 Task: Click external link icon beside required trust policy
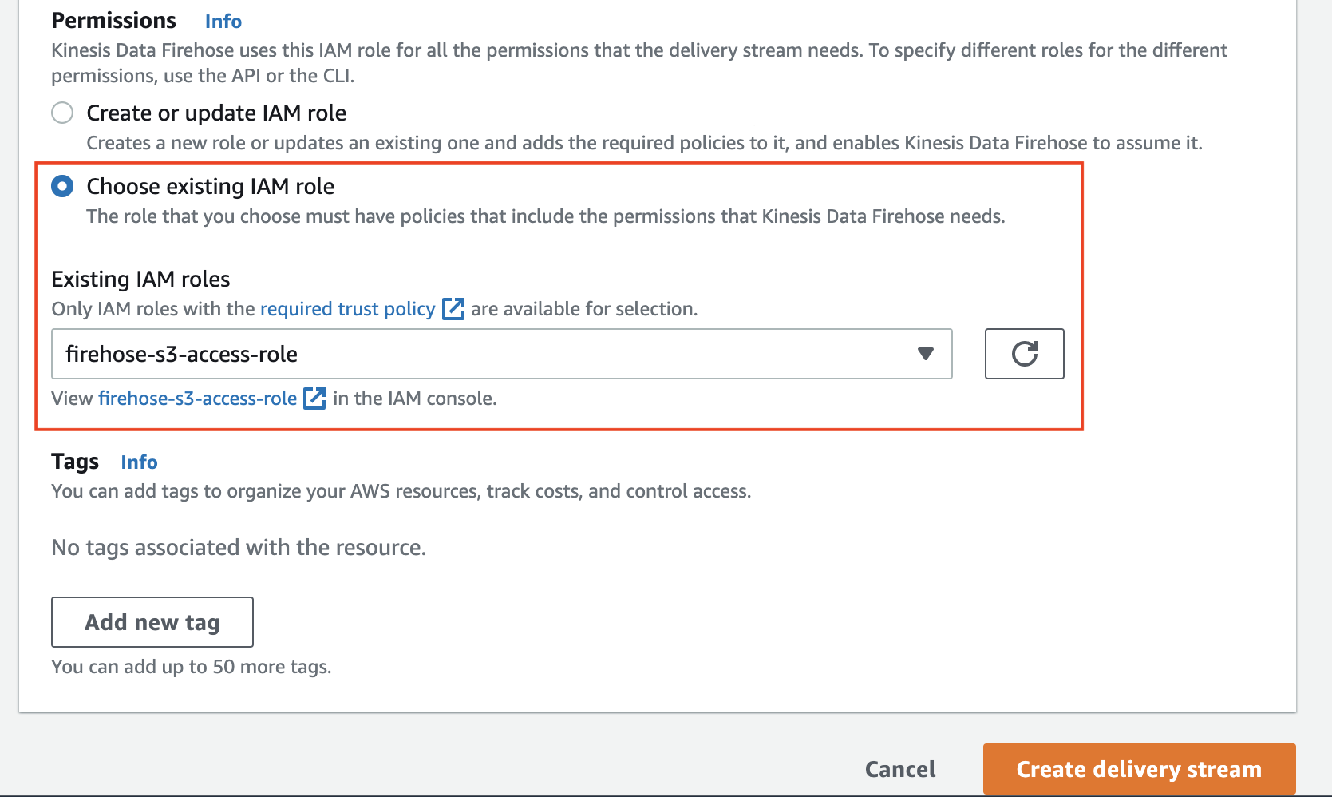(x=453, y=309)
